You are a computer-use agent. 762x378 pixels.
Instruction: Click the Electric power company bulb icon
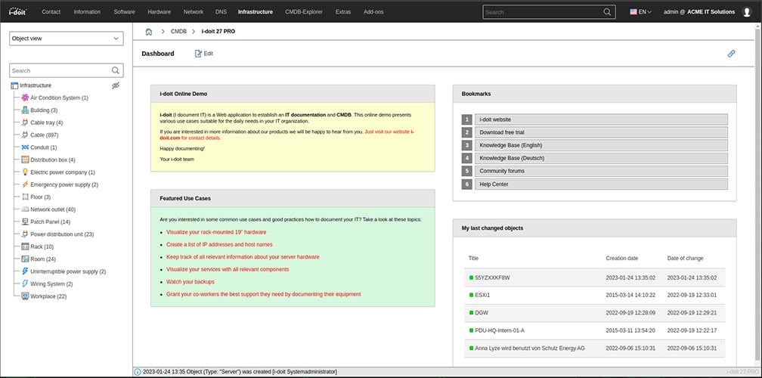pyautogui.click(x=25, y=172)
